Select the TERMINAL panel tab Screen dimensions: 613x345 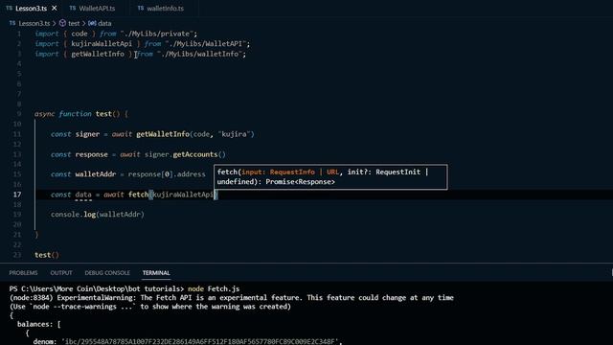tap(156, 272)
